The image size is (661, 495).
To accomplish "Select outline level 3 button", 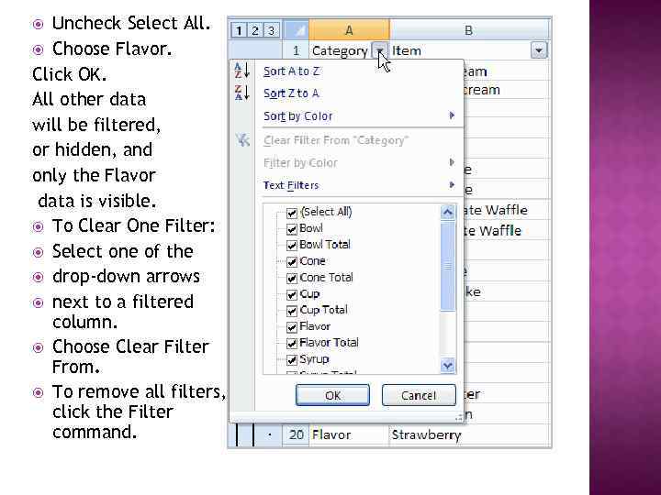I will 270,30.
